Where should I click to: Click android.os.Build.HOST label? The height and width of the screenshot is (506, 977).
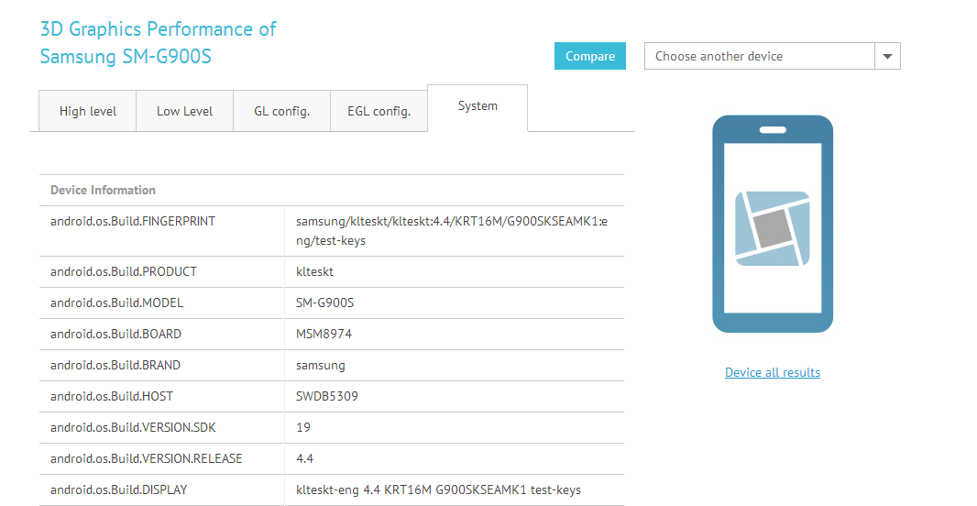click(112, 396)
